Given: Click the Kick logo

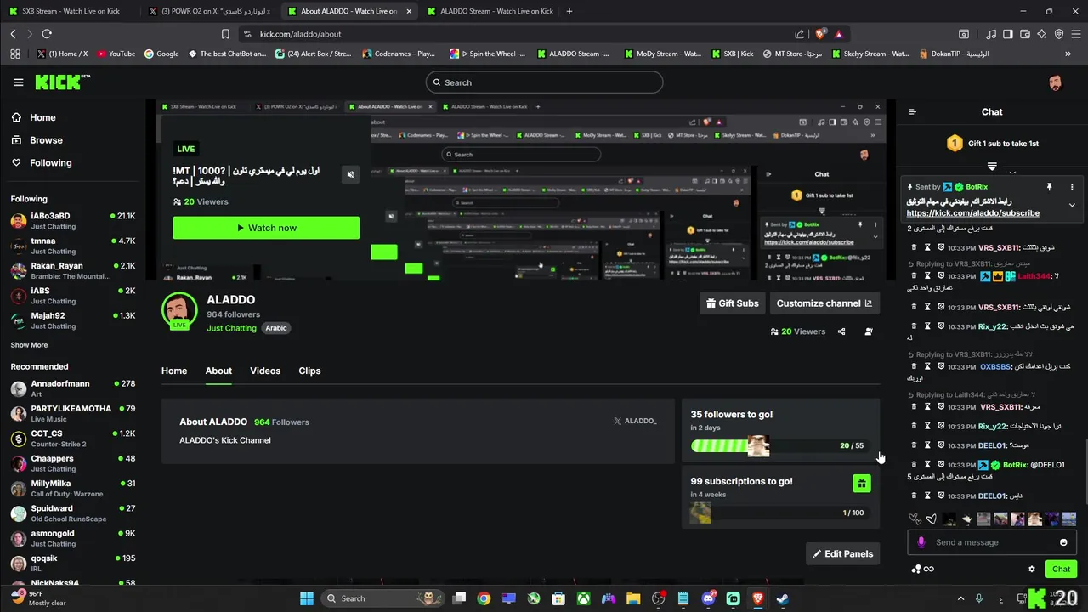Looking at the screenshot, I should [x=61, y=82].
